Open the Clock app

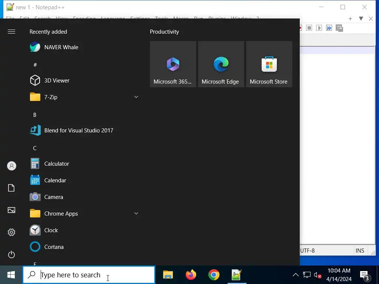(x=85, y=230)
